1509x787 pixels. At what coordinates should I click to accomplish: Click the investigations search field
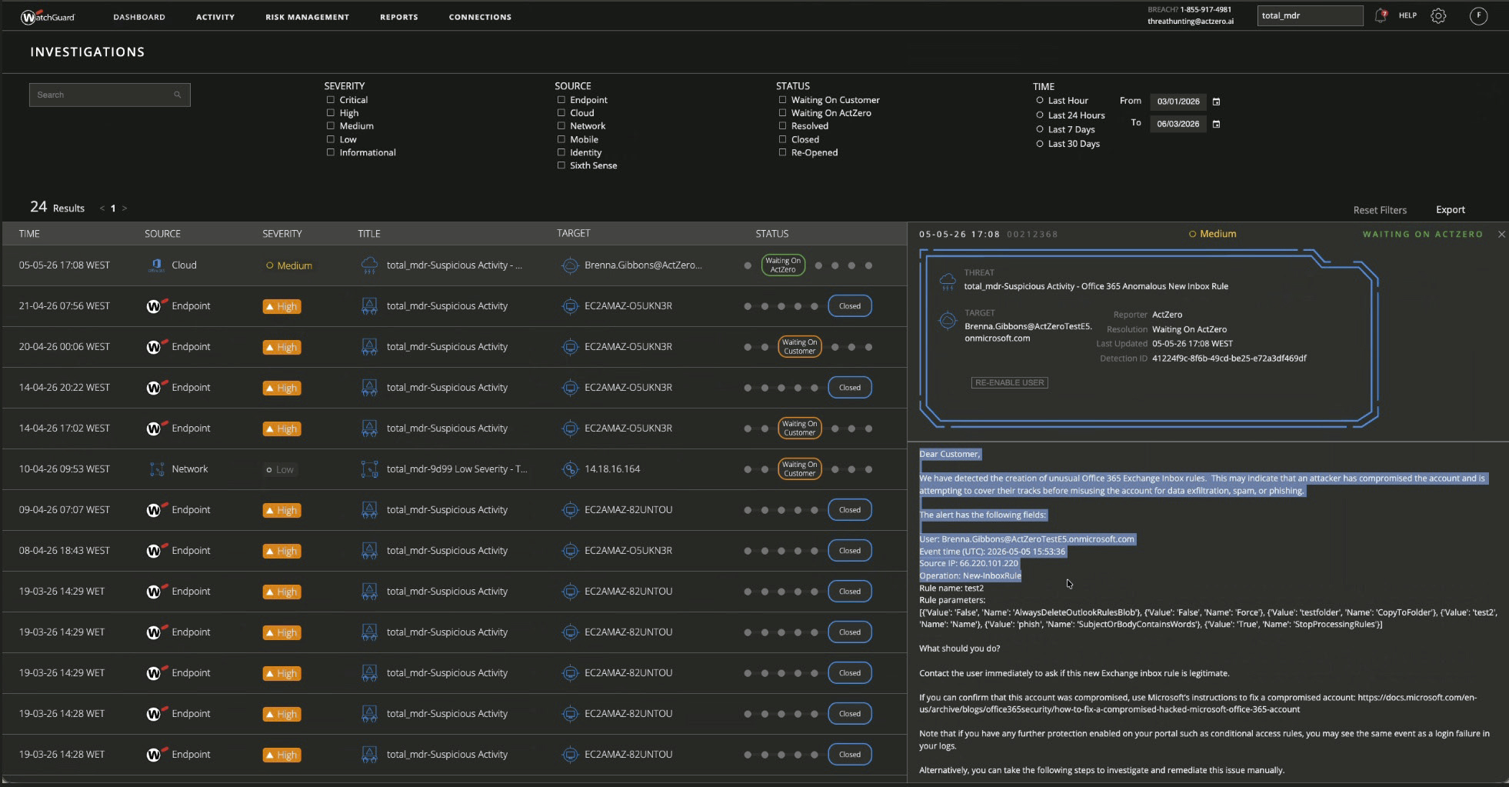click(109, 95)
